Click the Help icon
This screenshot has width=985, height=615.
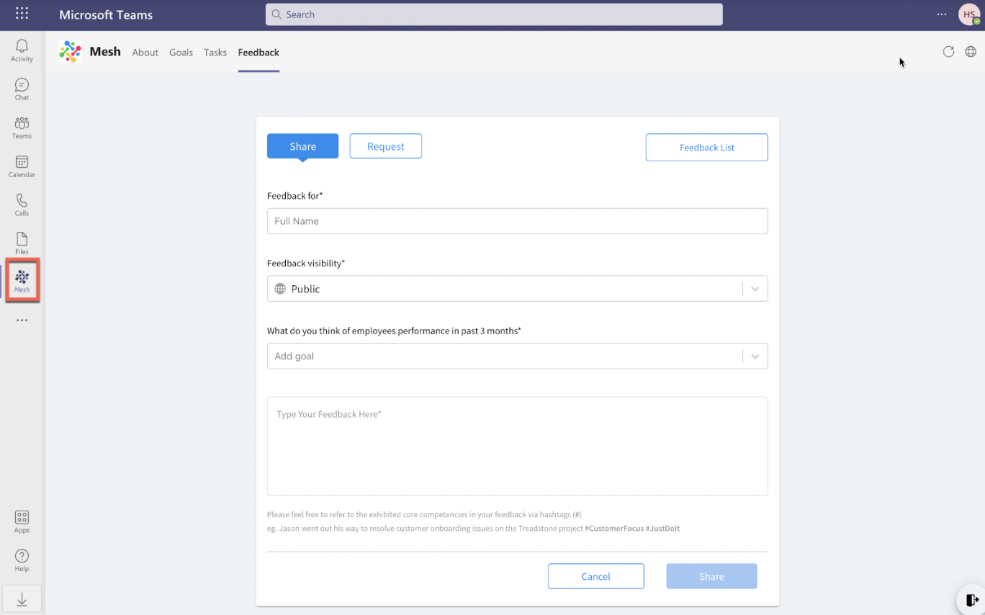22,560
